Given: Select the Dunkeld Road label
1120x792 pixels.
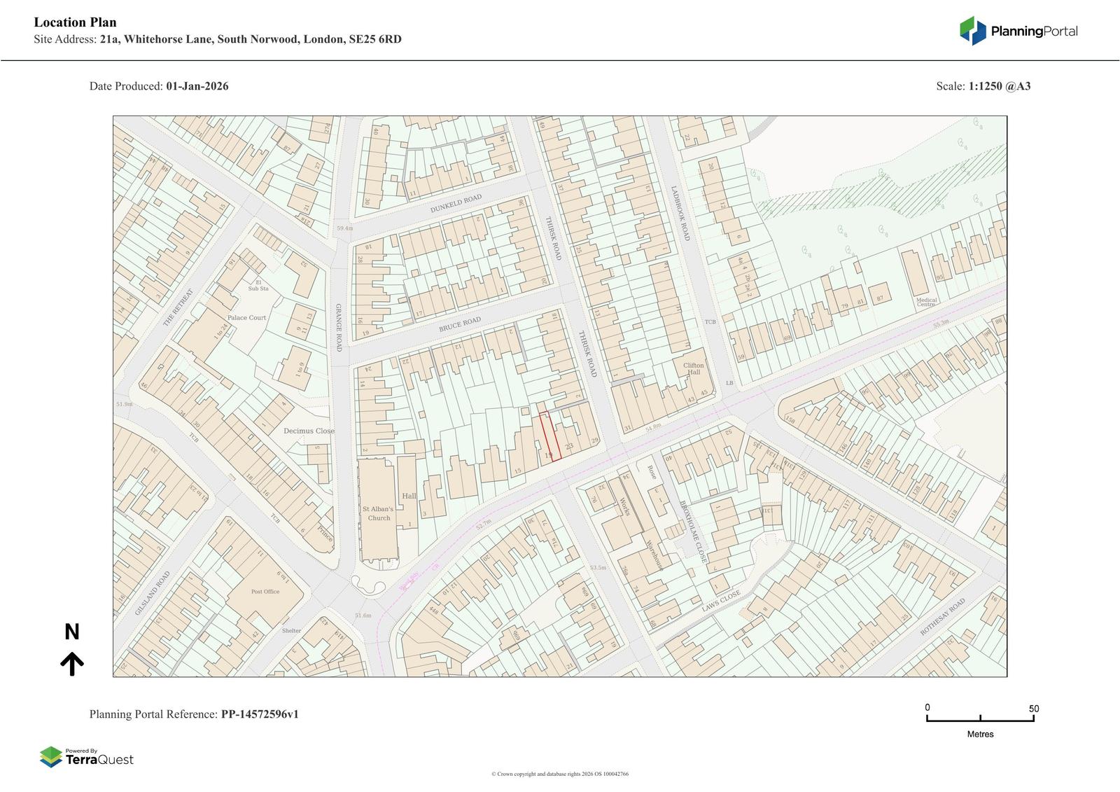Looking at the screenshot, I should pos(456,204).
